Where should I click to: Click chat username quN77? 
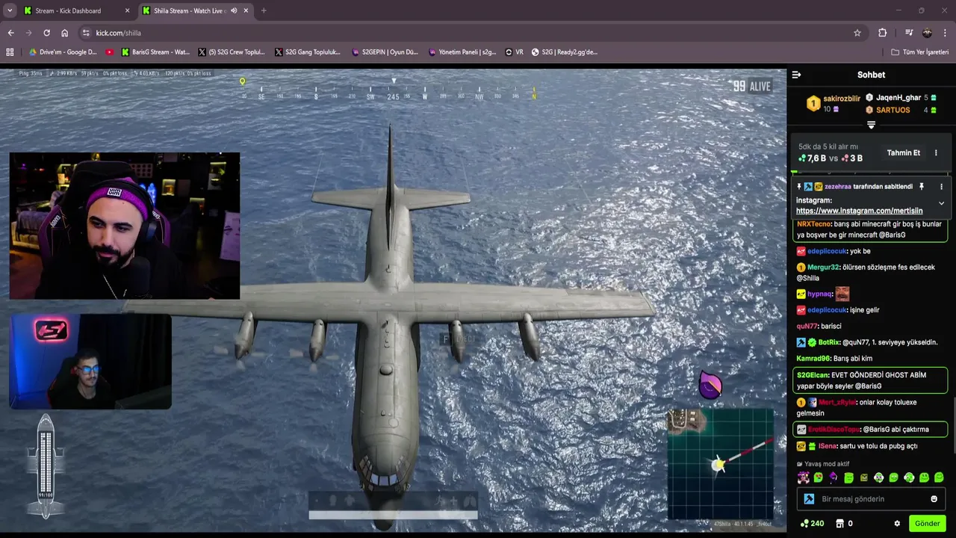(x=807, y=327)
